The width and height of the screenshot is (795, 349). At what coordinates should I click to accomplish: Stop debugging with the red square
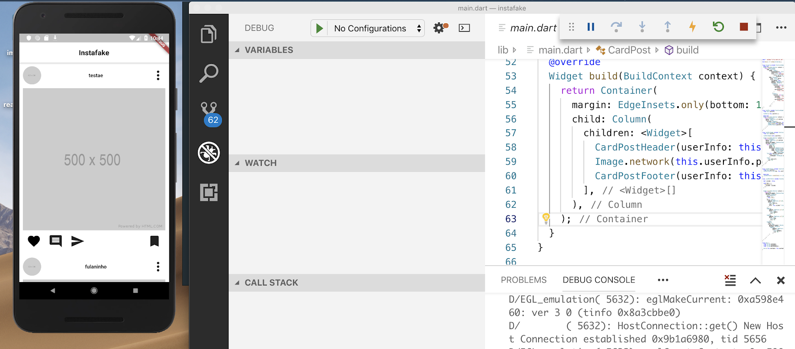tap(743, 27)
